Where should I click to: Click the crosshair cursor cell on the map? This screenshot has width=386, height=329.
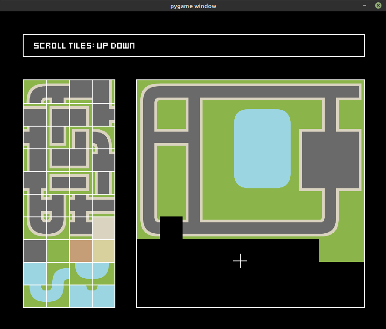[240, 261]
